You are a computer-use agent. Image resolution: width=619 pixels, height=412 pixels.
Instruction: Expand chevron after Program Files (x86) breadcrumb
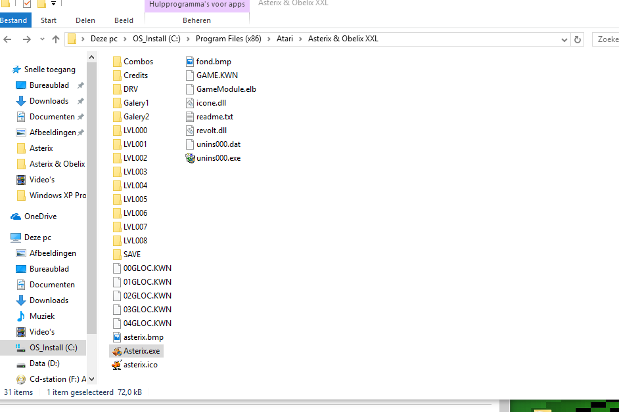pos(269,39)
